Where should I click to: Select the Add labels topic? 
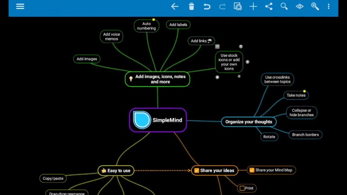coord(178,25)
